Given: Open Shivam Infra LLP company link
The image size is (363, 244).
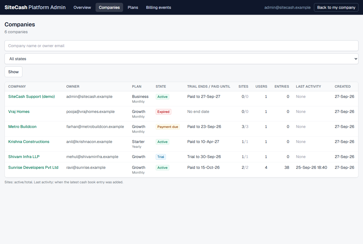Looking at the screenshot, I should [24, 157].
